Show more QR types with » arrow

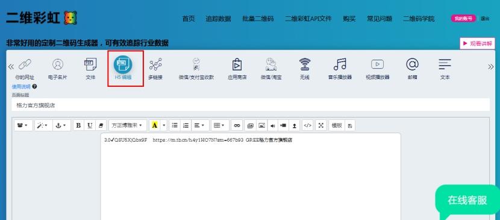point(490,67)
